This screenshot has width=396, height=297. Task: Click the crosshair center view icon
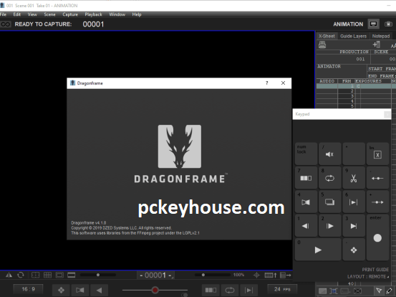(256, 275)
